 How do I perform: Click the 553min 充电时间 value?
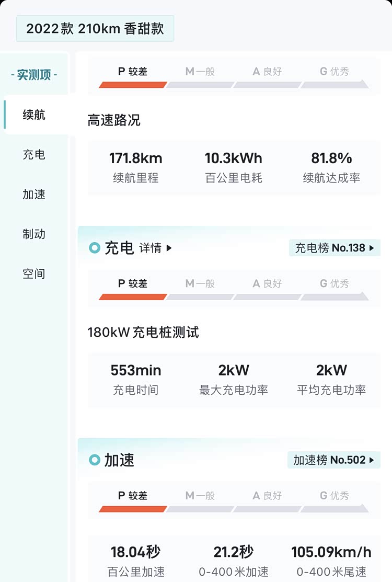point(135,371)
